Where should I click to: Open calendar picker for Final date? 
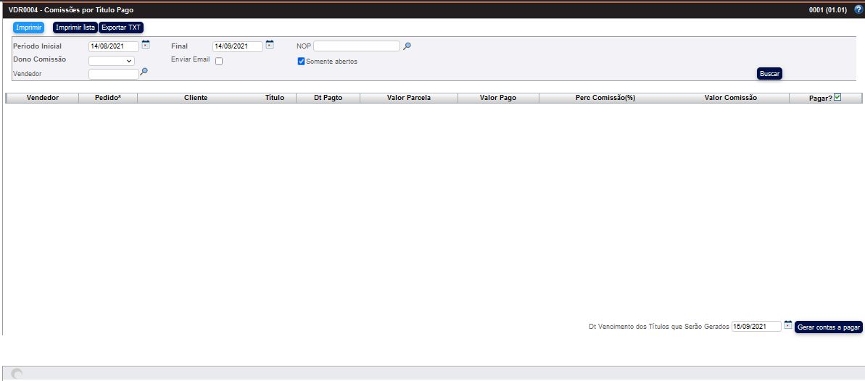pos(270,45)
